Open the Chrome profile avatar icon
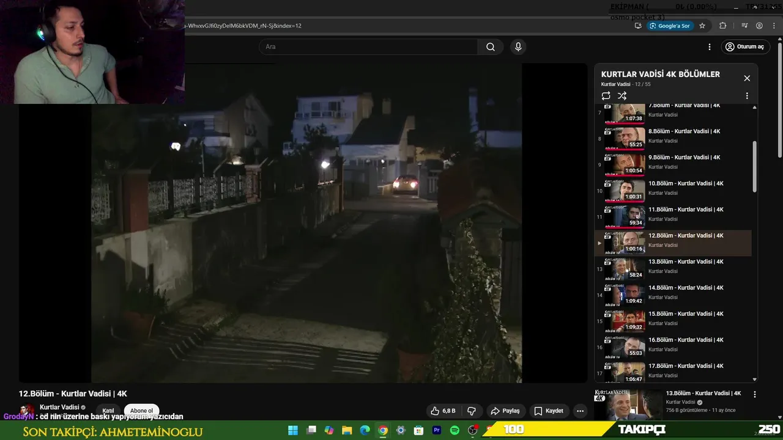This screenshot has height=440, width=783. click(759, 26)
